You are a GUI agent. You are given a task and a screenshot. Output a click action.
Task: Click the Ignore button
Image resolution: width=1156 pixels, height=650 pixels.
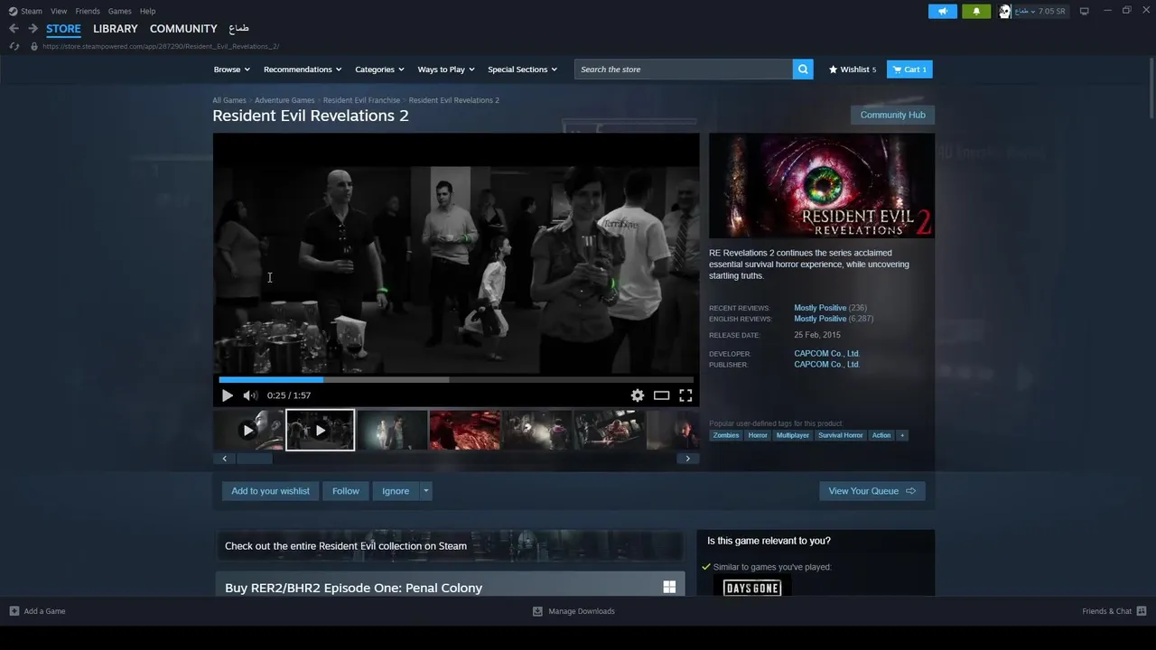click(x=396, y=491)
